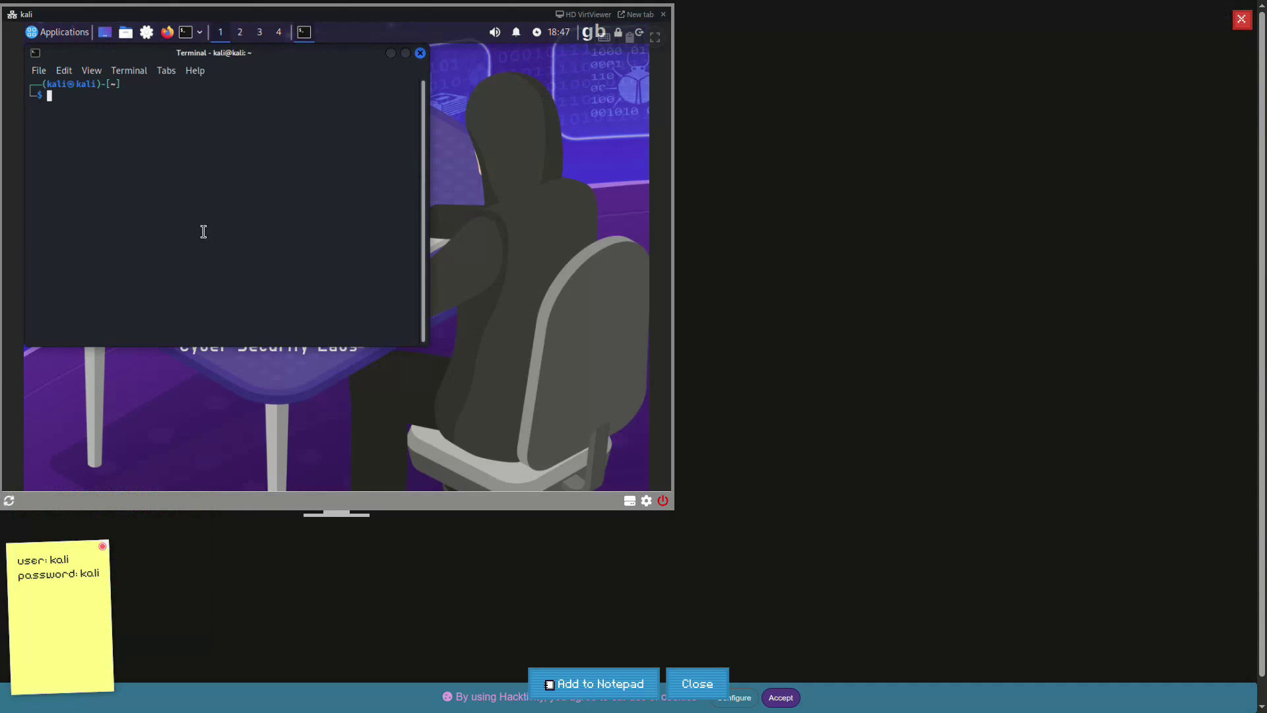Open the Help menu in Terminal
Viewport: 1267px width, 713px height.
coord(195,71)
